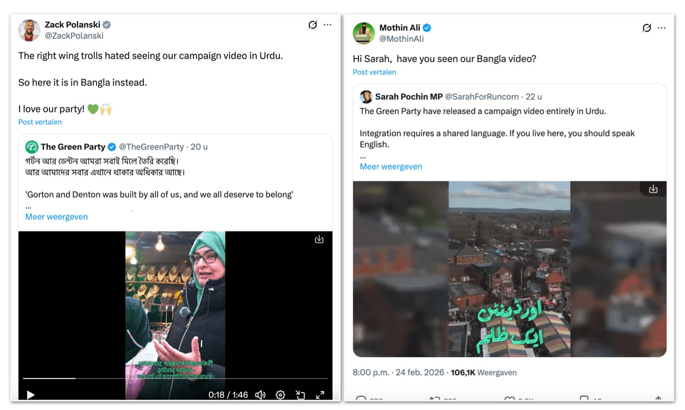This screenshot has width=685, height=410.
Task: Mute the video using speaker icon
Action: tap(260, 395)
